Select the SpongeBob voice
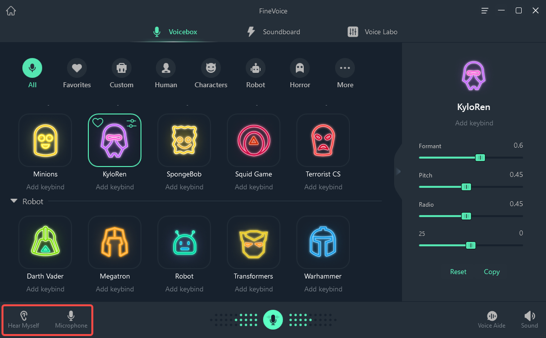This screenshot has height=338, width=546. pyautogui.click(x=184, y=140)
